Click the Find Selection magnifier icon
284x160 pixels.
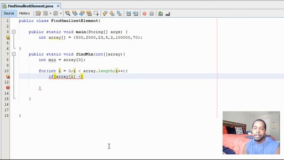point(67,13)
